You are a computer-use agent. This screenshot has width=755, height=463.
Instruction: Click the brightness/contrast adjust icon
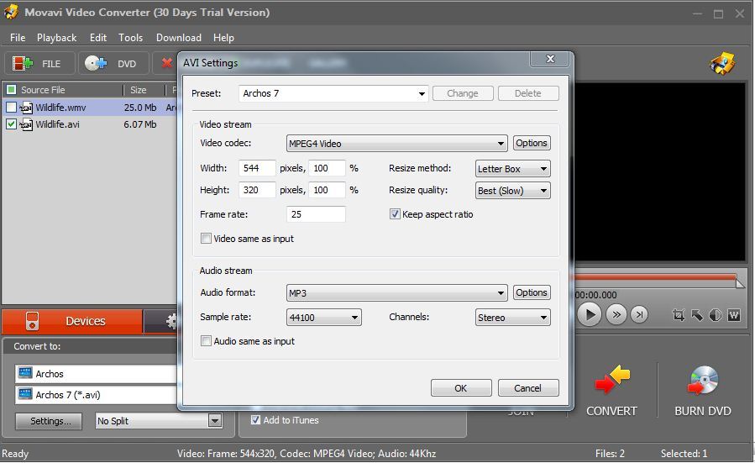pos(716,315)
